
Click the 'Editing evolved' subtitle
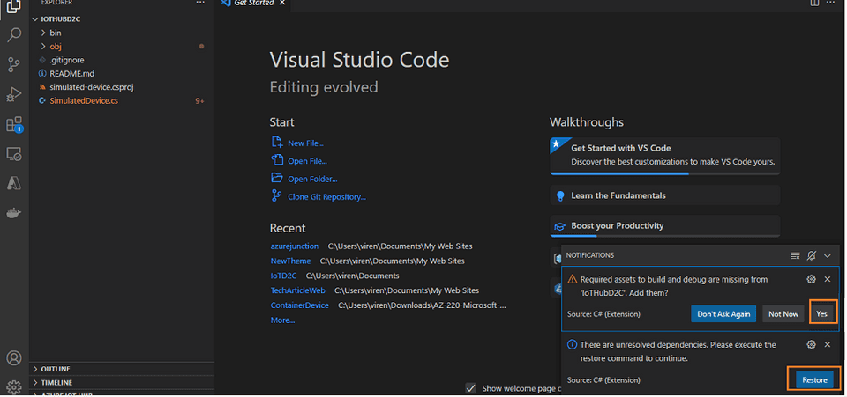coord(324,87)
